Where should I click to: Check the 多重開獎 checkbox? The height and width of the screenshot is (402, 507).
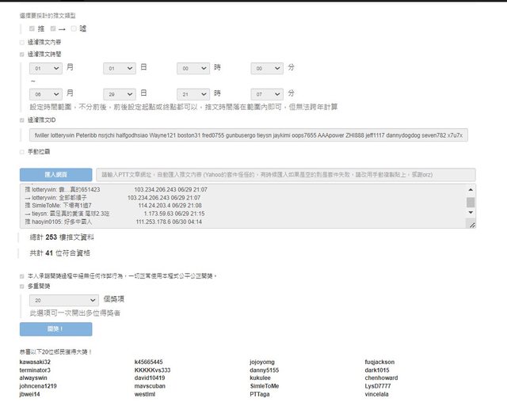22,286
